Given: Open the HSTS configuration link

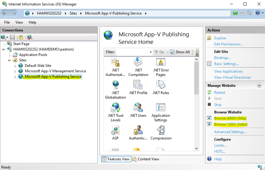Looking at the screenshot, I should [x=220, y=152].
